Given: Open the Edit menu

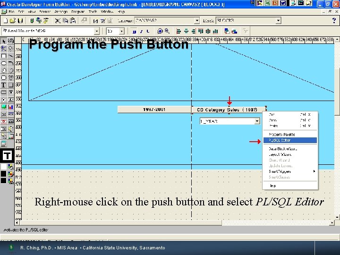Looking at the screenshot, I should coord(21,12).
